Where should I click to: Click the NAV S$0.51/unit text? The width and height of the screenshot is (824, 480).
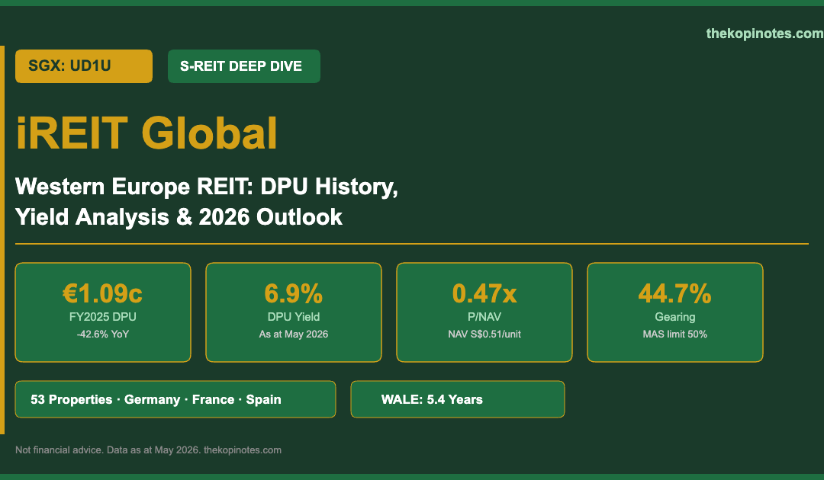pos(484,334)
